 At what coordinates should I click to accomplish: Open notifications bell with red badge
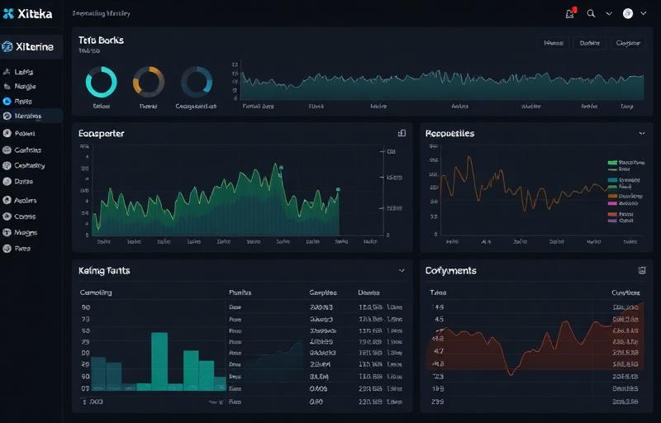pos(570,13)
